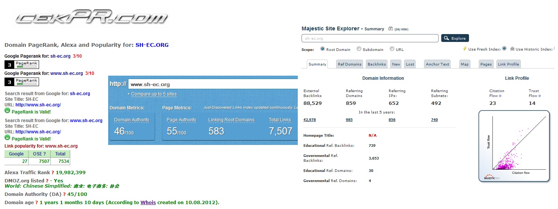The width and height of the screenshot is (558, 209).
Task: Select the Subdomain scope option
Action: point(359,49)
